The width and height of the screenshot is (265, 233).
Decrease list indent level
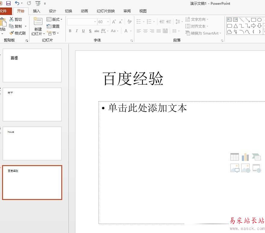(162, 22)
